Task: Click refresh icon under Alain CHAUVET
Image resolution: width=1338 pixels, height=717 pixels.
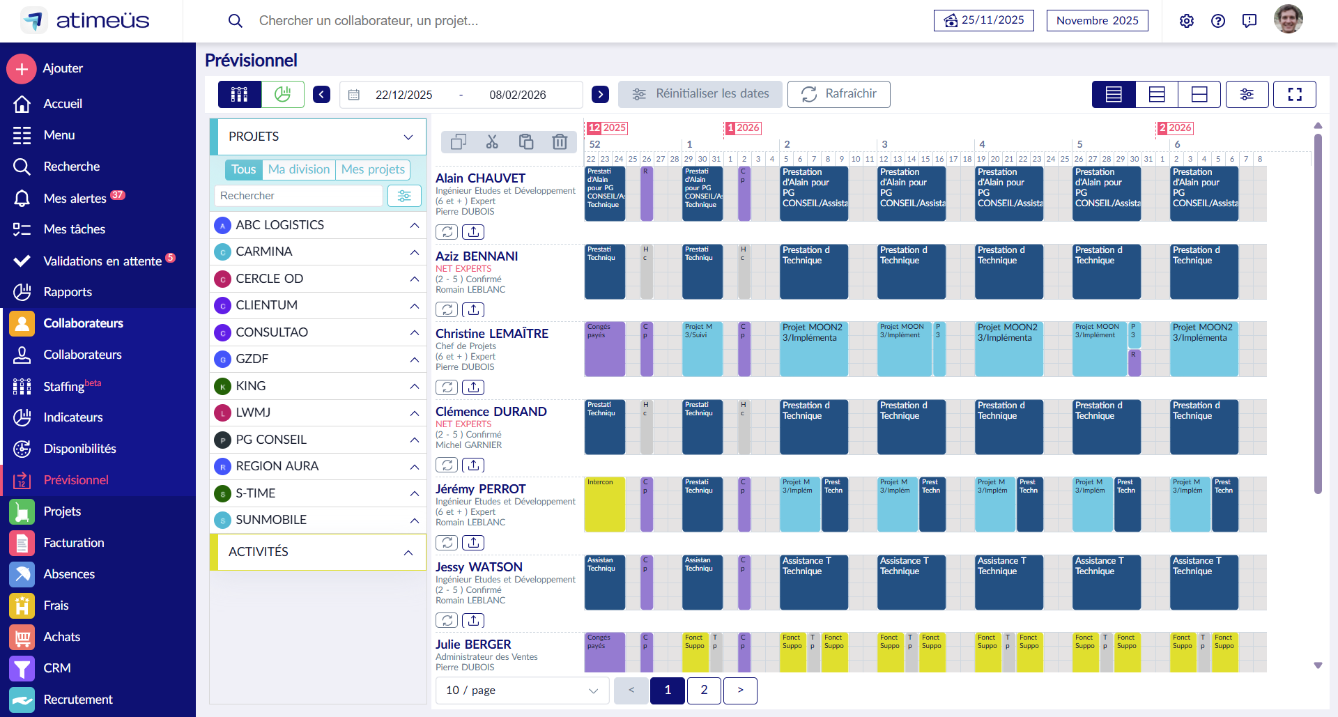Action: 447,231
